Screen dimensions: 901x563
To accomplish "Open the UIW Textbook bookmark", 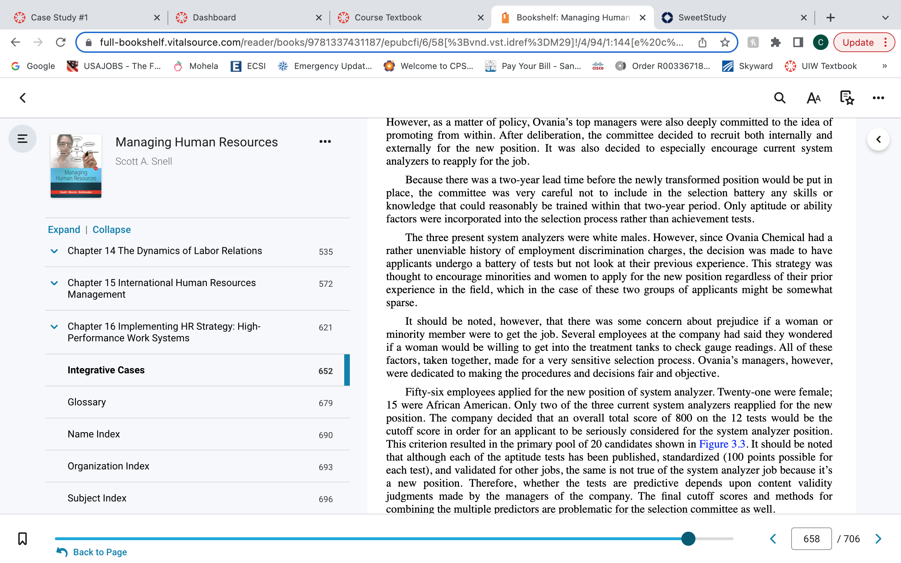I will [x=821, y=66].
